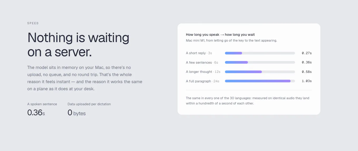Click 'A spoken sentence' label

tap(42, 104)
